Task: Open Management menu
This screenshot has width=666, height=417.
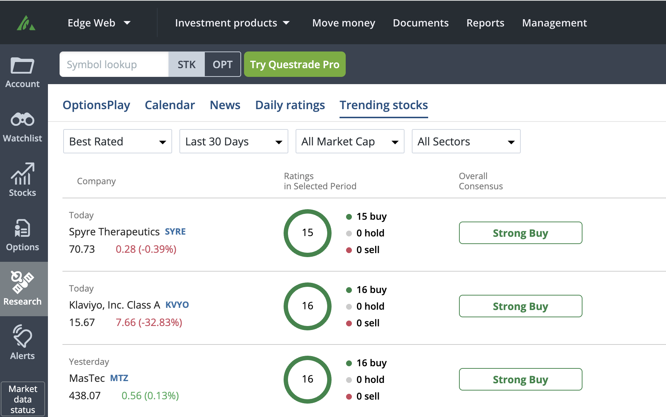Action: pos(554,23)
